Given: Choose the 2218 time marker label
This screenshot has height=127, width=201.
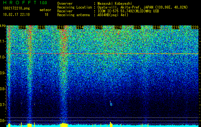Looking at the screenshot, I should pos(156,27).
